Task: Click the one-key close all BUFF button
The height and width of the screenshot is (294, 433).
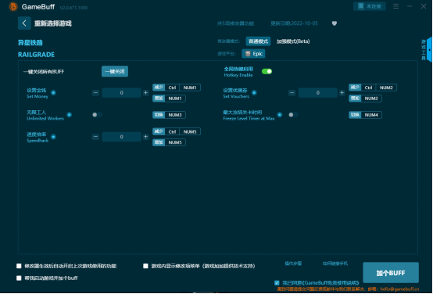Action: coord(115,72)
